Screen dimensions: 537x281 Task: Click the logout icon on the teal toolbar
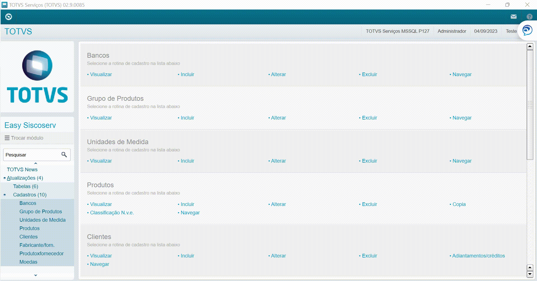8,17
